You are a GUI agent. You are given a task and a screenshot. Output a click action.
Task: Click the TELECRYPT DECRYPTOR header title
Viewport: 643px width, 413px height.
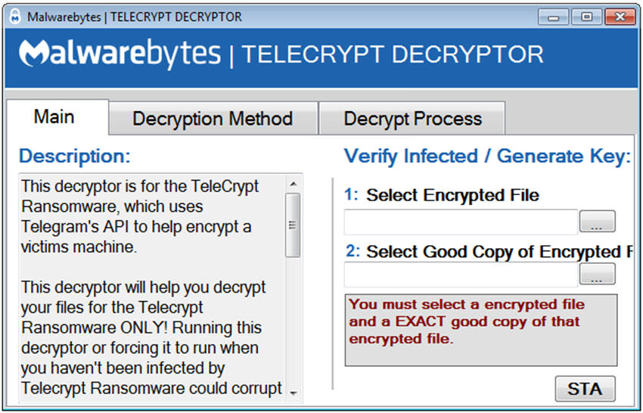[392, 54]
